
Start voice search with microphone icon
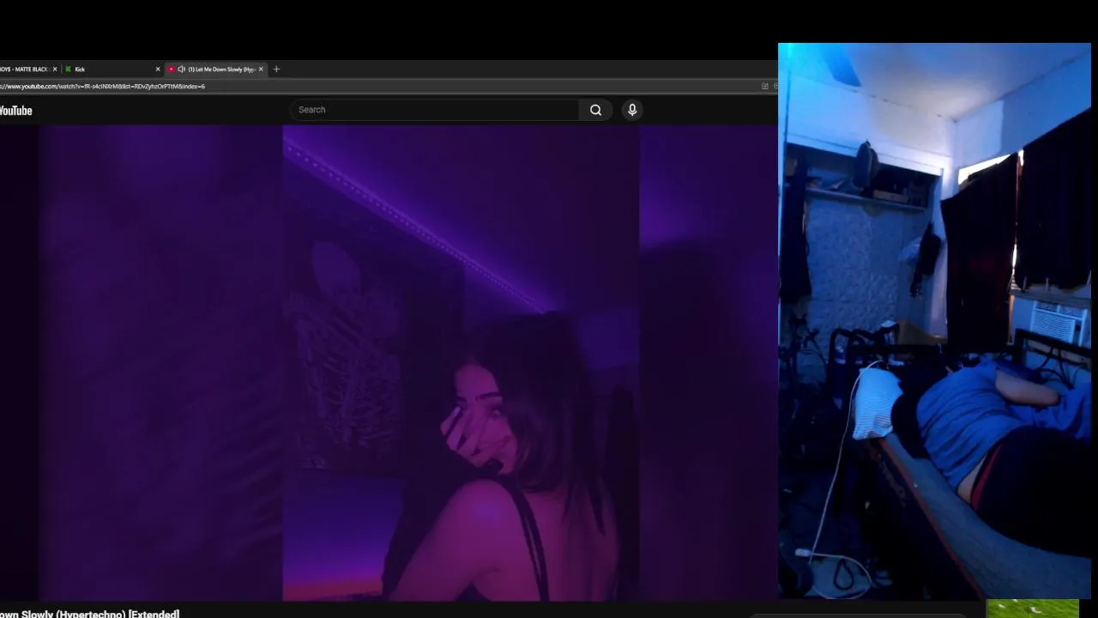632,110
